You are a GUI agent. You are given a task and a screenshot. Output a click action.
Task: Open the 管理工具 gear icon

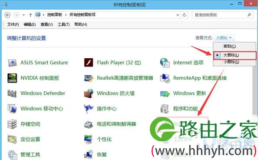point(12,155)
